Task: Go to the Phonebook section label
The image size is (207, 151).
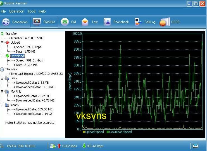Action: pyautogui.click(x=121, y=22)
